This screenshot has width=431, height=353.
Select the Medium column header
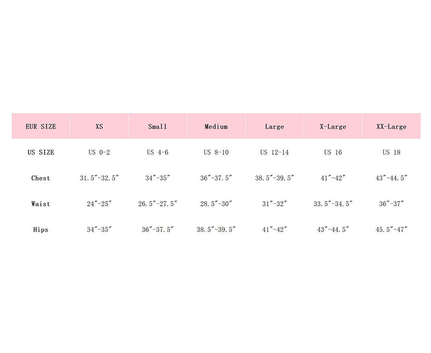pyautogui.click(x=216, y=126)
